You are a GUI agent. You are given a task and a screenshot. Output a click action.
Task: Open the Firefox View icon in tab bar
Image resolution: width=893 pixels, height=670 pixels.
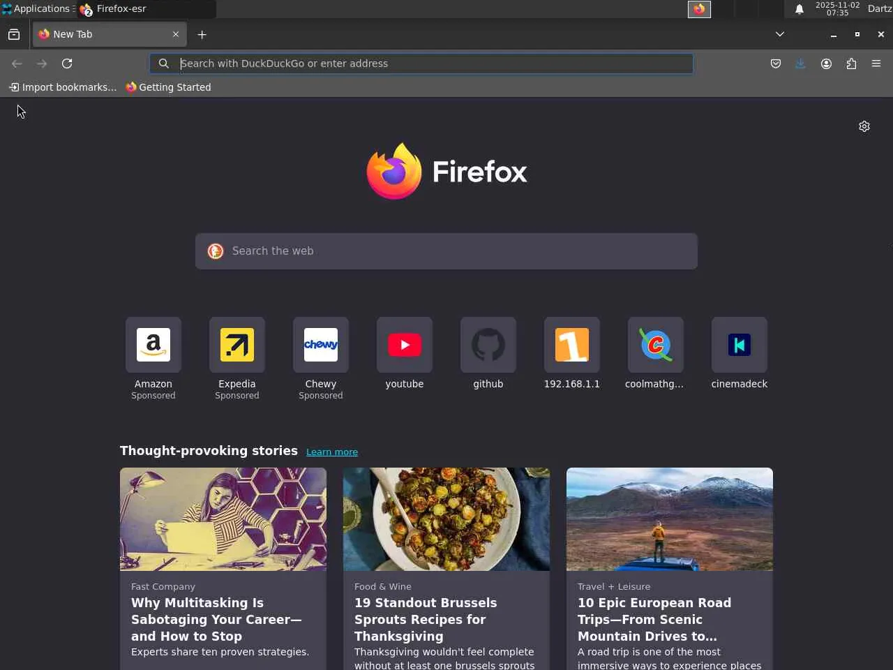(14, 34)
